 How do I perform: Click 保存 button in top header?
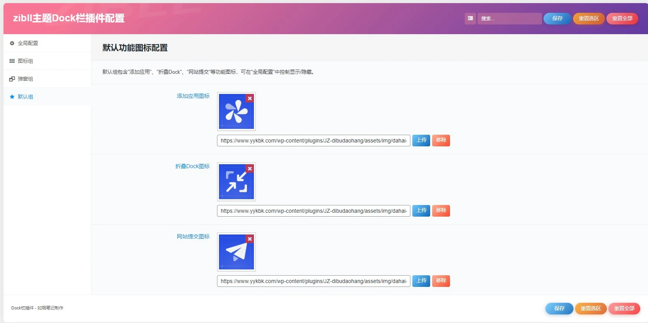pos(557,19)
